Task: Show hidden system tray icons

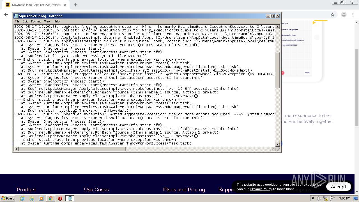Action: 313,198
